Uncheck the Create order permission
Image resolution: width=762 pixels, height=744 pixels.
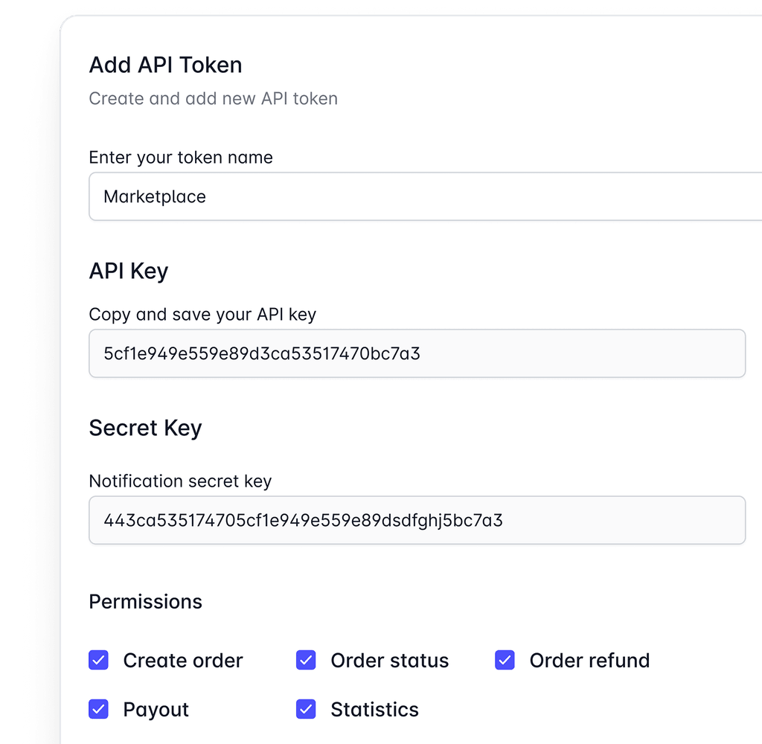98,660
